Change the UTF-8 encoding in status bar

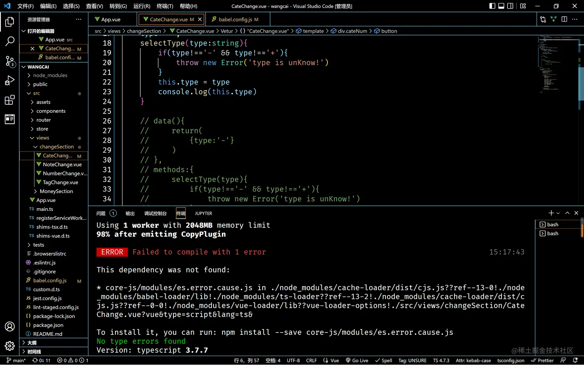click(x=294, y=360)
